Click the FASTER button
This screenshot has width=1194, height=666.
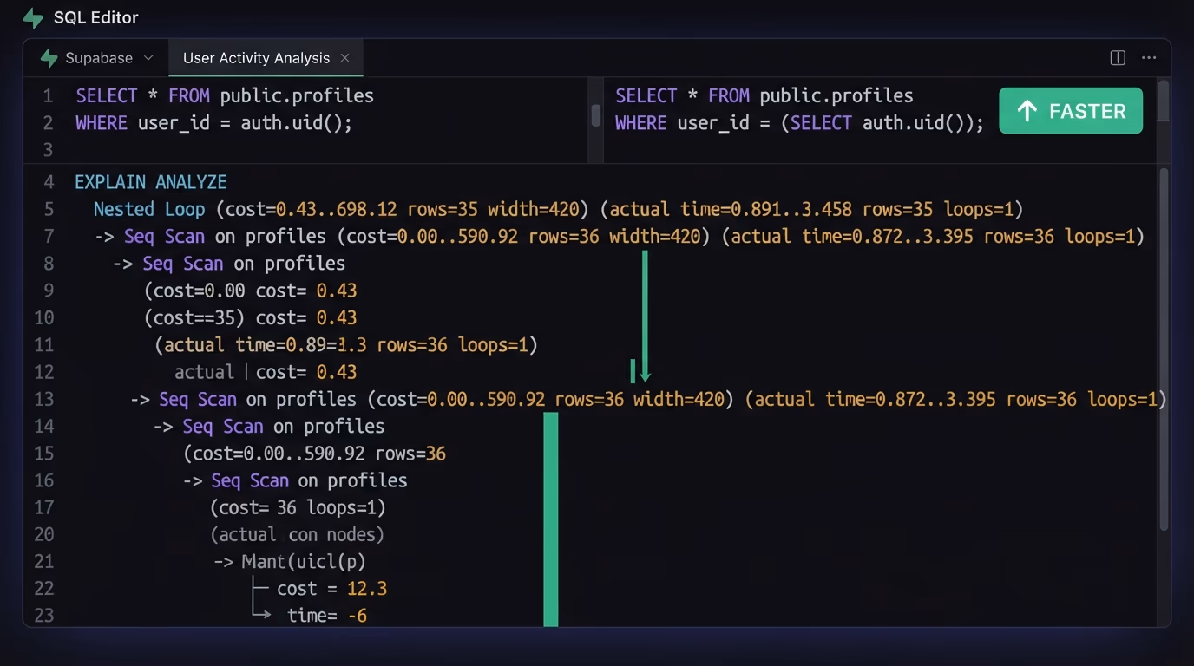pos(1071,111)
